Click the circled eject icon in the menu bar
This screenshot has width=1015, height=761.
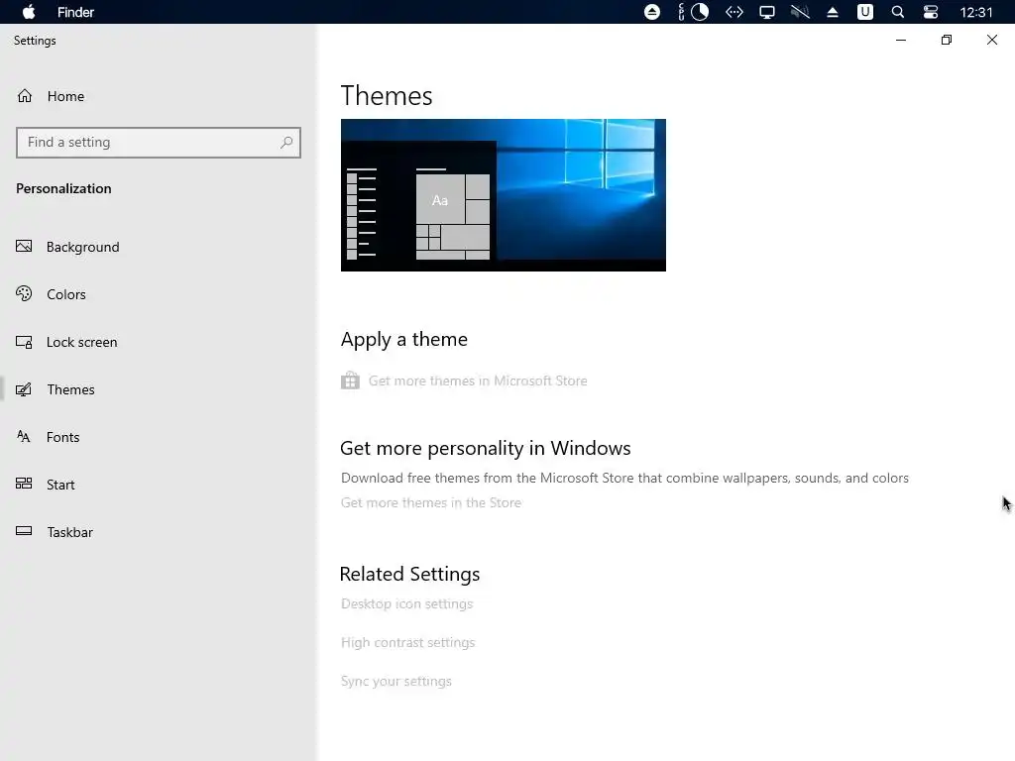(x=652, y=12)
